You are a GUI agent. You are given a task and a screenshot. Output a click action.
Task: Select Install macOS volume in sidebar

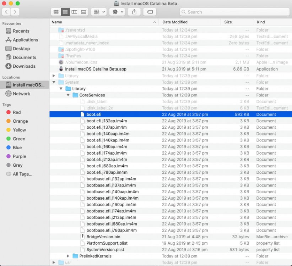[25, 85]
